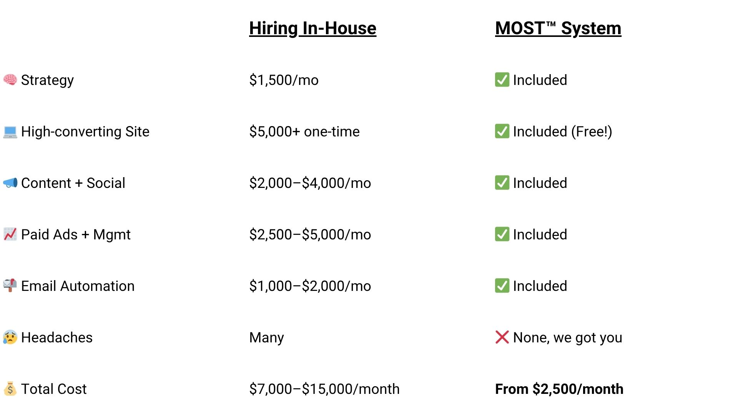The height and width of the screenshot is (415, 738).
Task: Click the chart icon by Paid Ads + Mgmt
Action: pyautogui.click(x=10, y=234)
